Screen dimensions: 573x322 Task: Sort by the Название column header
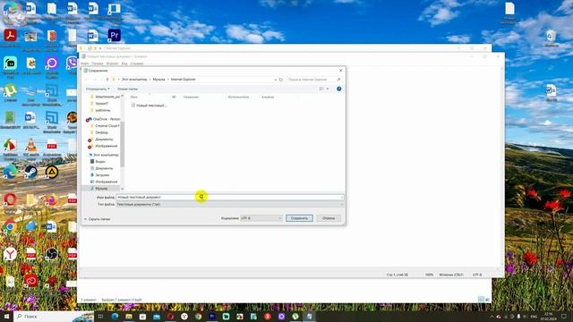pyautogui.click(x=191, y=97)
